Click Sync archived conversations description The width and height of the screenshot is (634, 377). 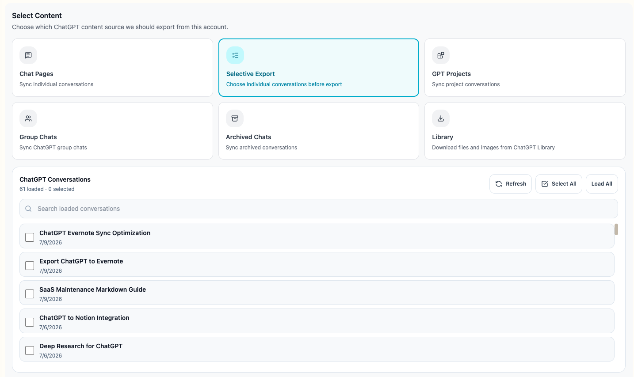point(261,148)
